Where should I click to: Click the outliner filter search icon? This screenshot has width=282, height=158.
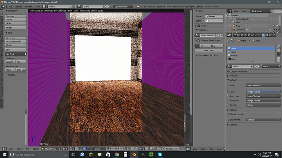275,11
